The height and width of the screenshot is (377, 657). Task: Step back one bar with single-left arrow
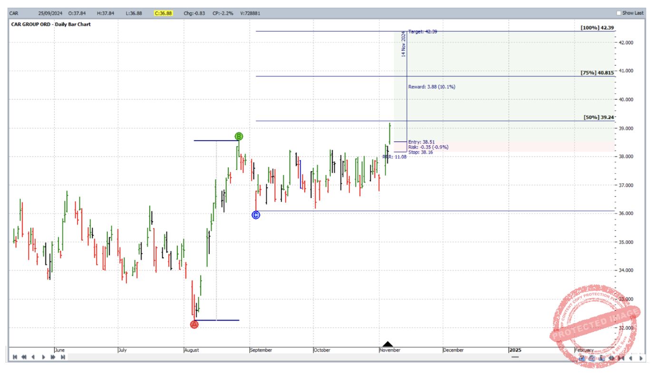(33, 357)
